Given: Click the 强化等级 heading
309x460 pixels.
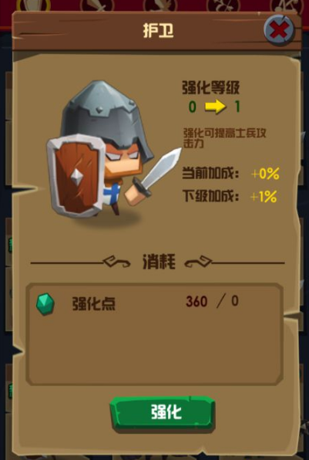Looking at the screenshot, I should click(211, 87).
